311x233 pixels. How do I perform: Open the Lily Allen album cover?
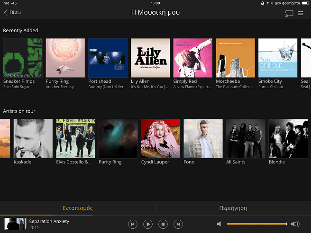point(150,58)
